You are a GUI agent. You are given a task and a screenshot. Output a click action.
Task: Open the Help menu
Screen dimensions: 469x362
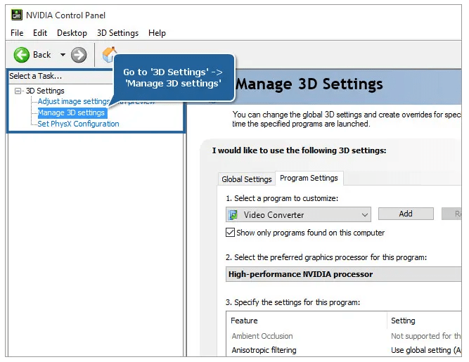coord(157,33)
